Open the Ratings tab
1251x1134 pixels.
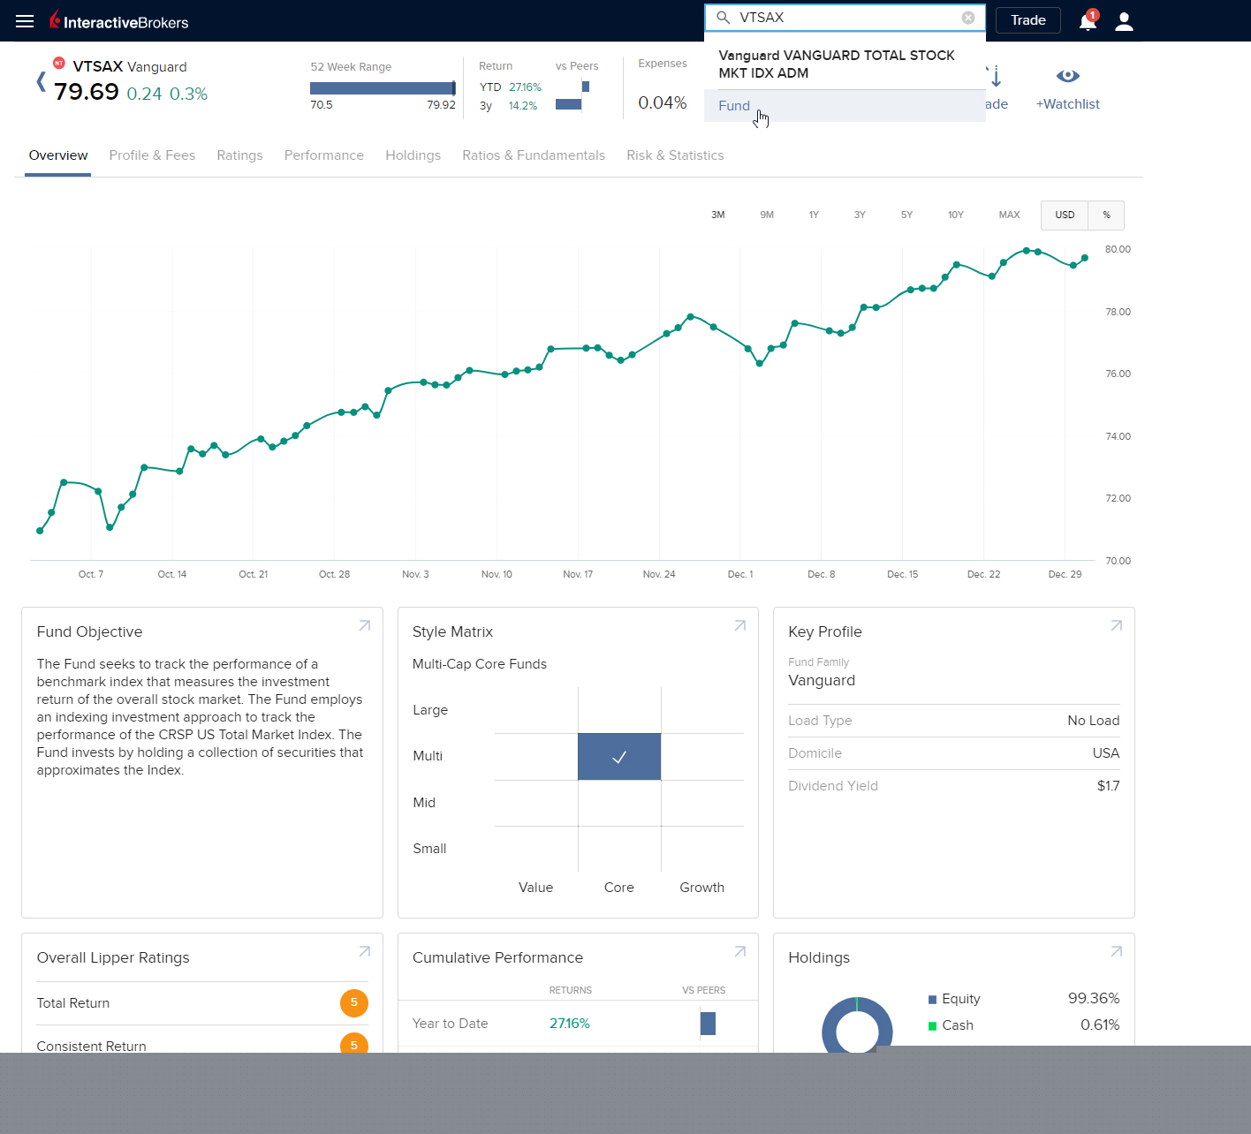pos(239,155)
